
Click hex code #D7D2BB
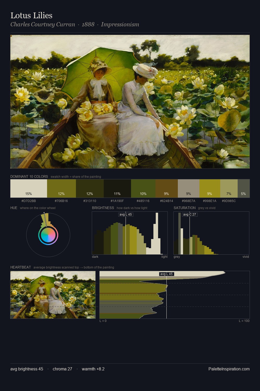[x=29, y=201]
